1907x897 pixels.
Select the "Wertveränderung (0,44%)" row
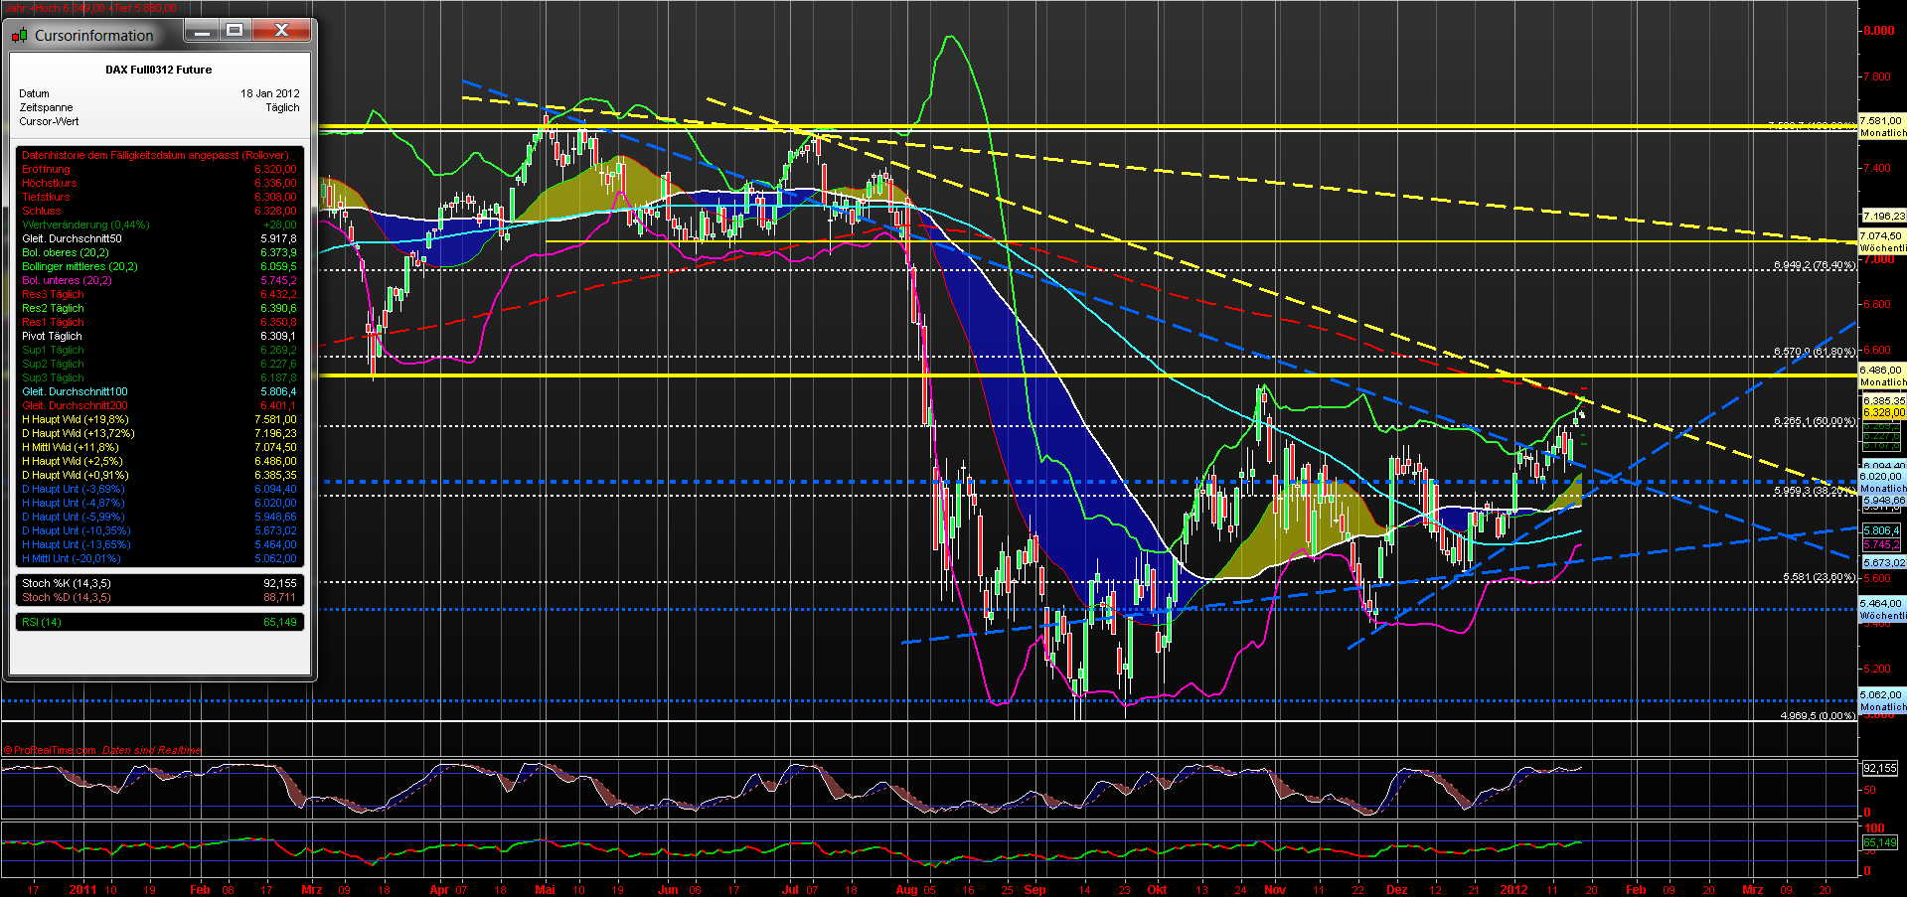tap(85, 224)
